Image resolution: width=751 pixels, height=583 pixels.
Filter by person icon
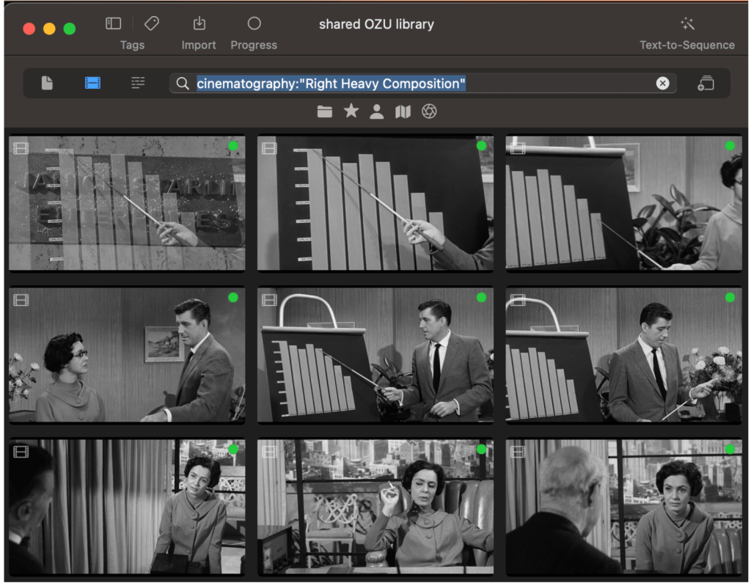click(x=377, y=111)
